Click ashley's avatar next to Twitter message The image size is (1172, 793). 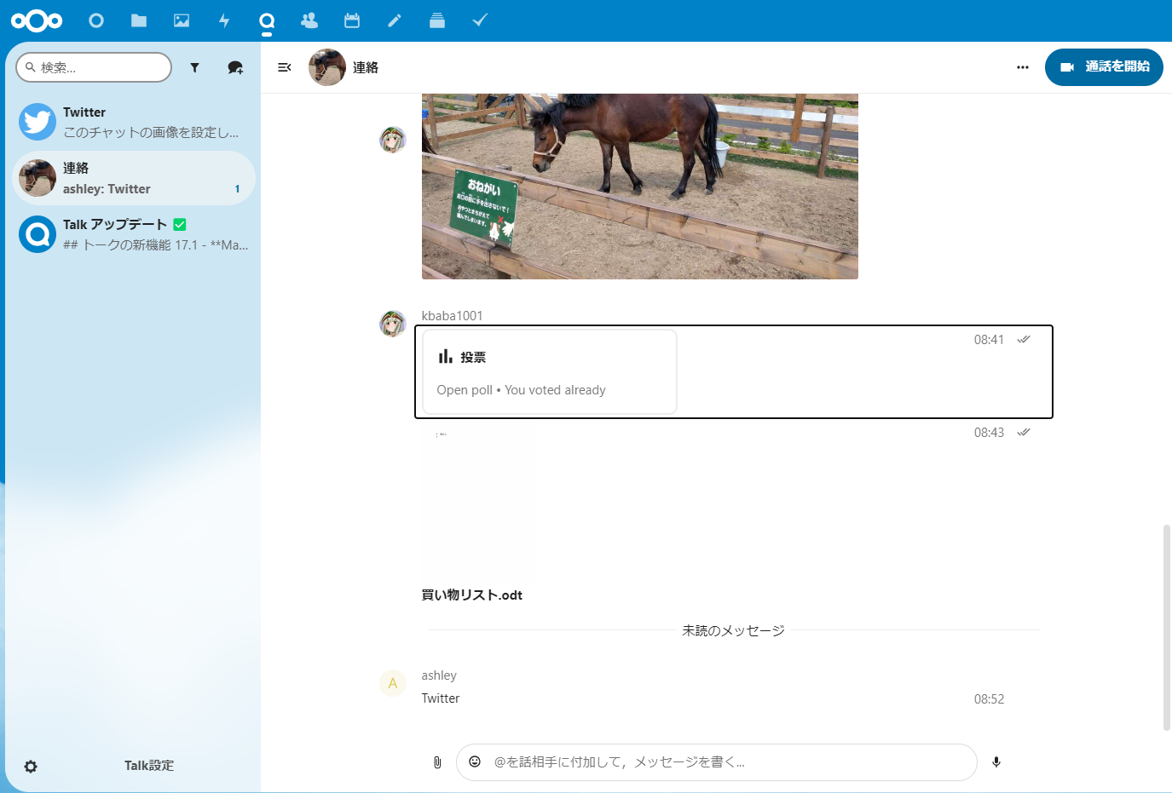pyautogui.click(x=393, y=683)
